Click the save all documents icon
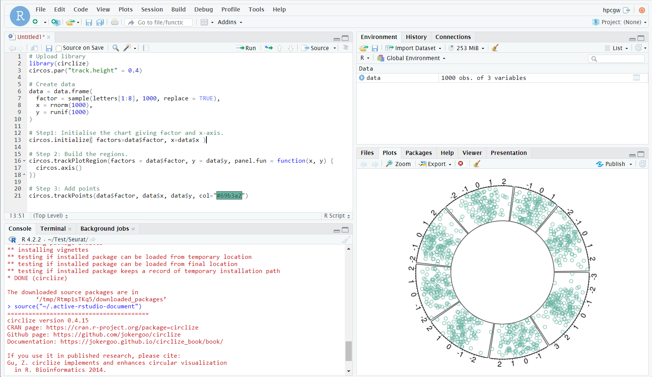The image size is (652, 377). [100, 23]
